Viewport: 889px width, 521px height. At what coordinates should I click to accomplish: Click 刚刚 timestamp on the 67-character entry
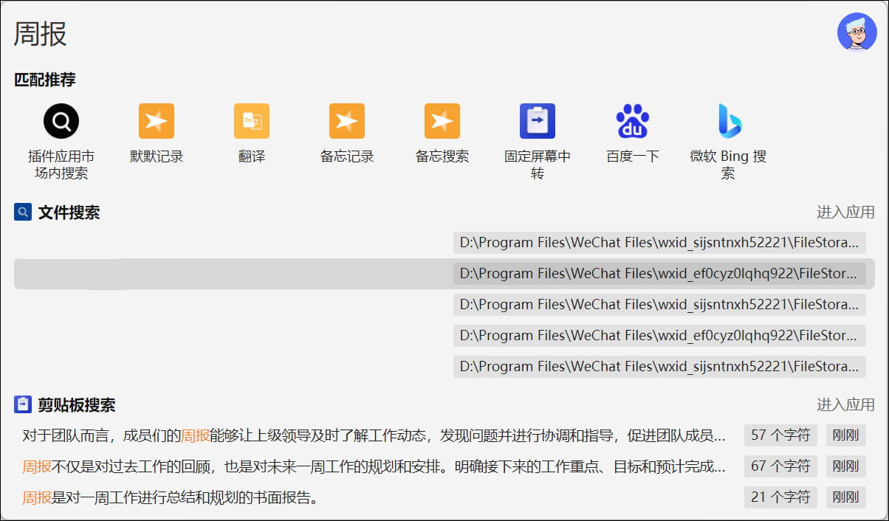(846, 466)
